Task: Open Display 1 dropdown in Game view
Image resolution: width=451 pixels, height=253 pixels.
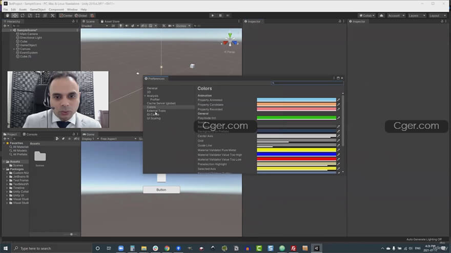Action: tap(90, 139)
